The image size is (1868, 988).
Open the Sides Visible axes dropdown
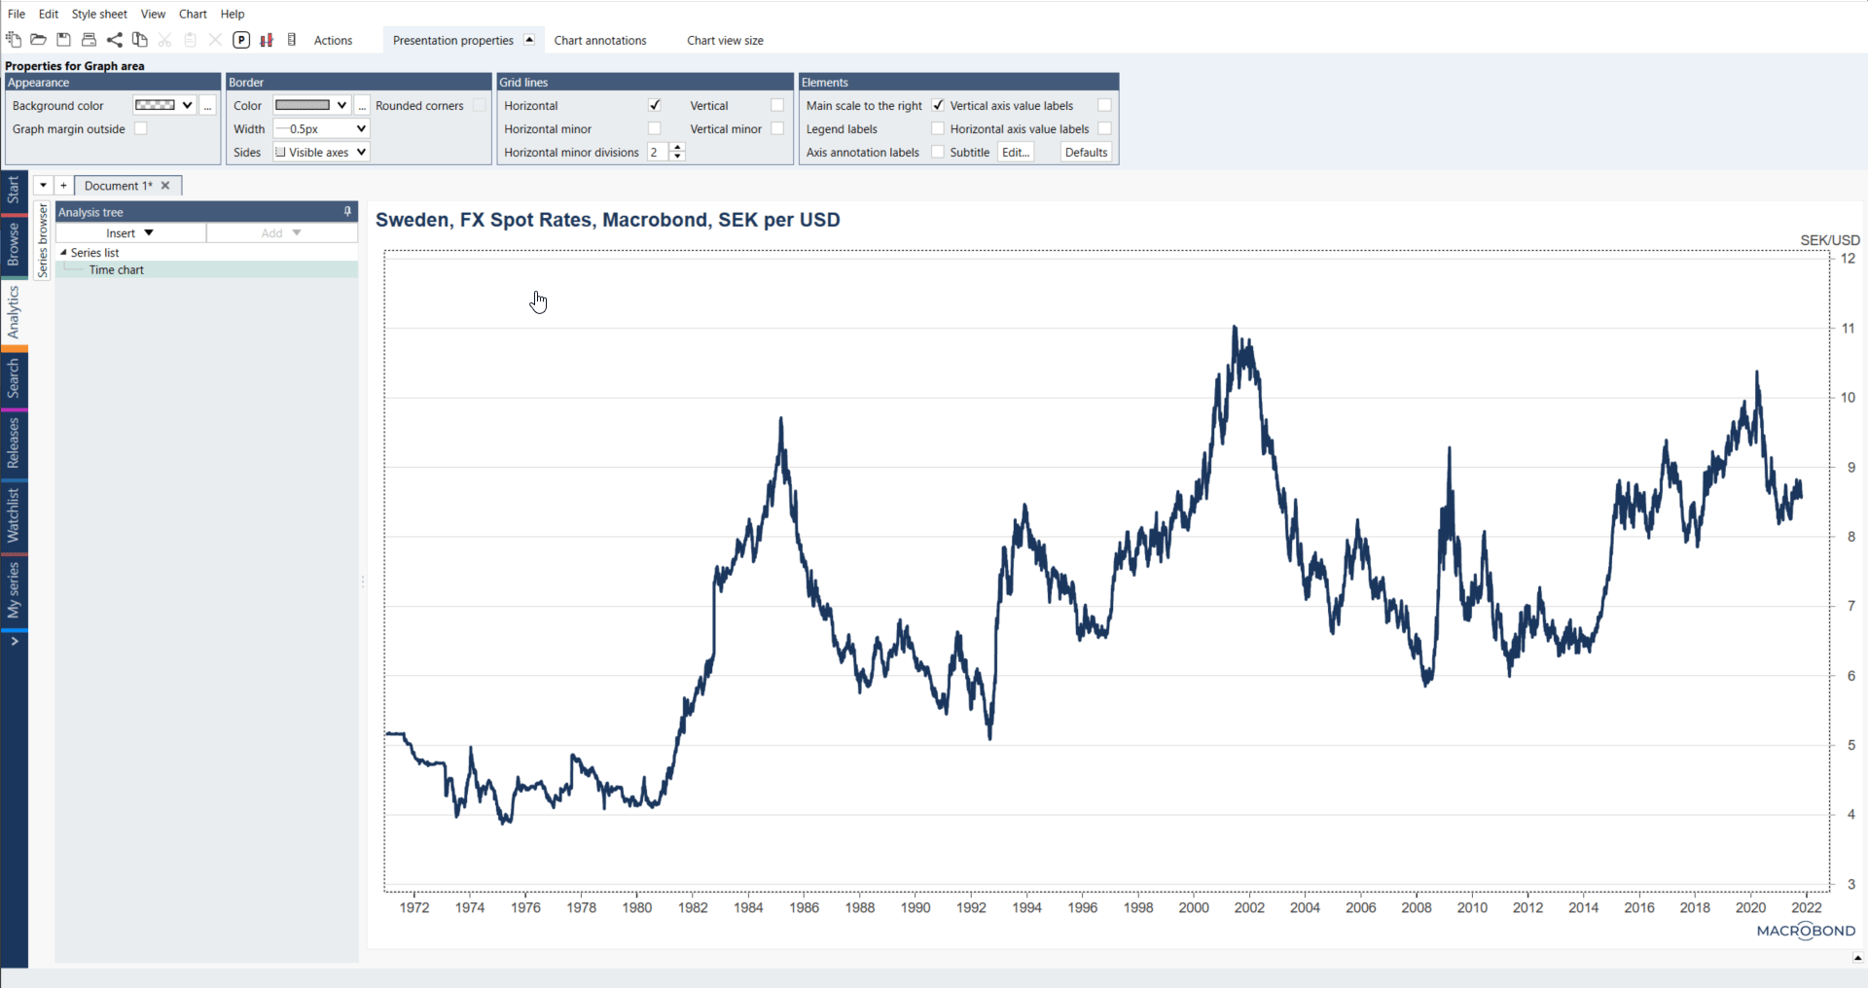click(321, 152)
